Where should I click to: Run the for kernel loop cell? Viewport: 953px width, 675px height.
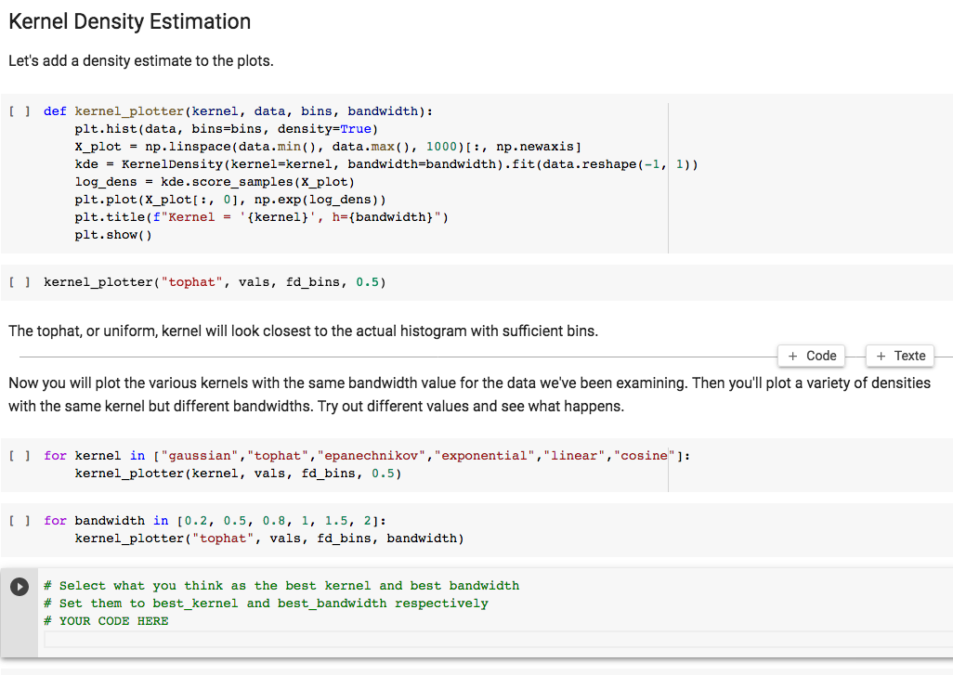coord(20,456)
